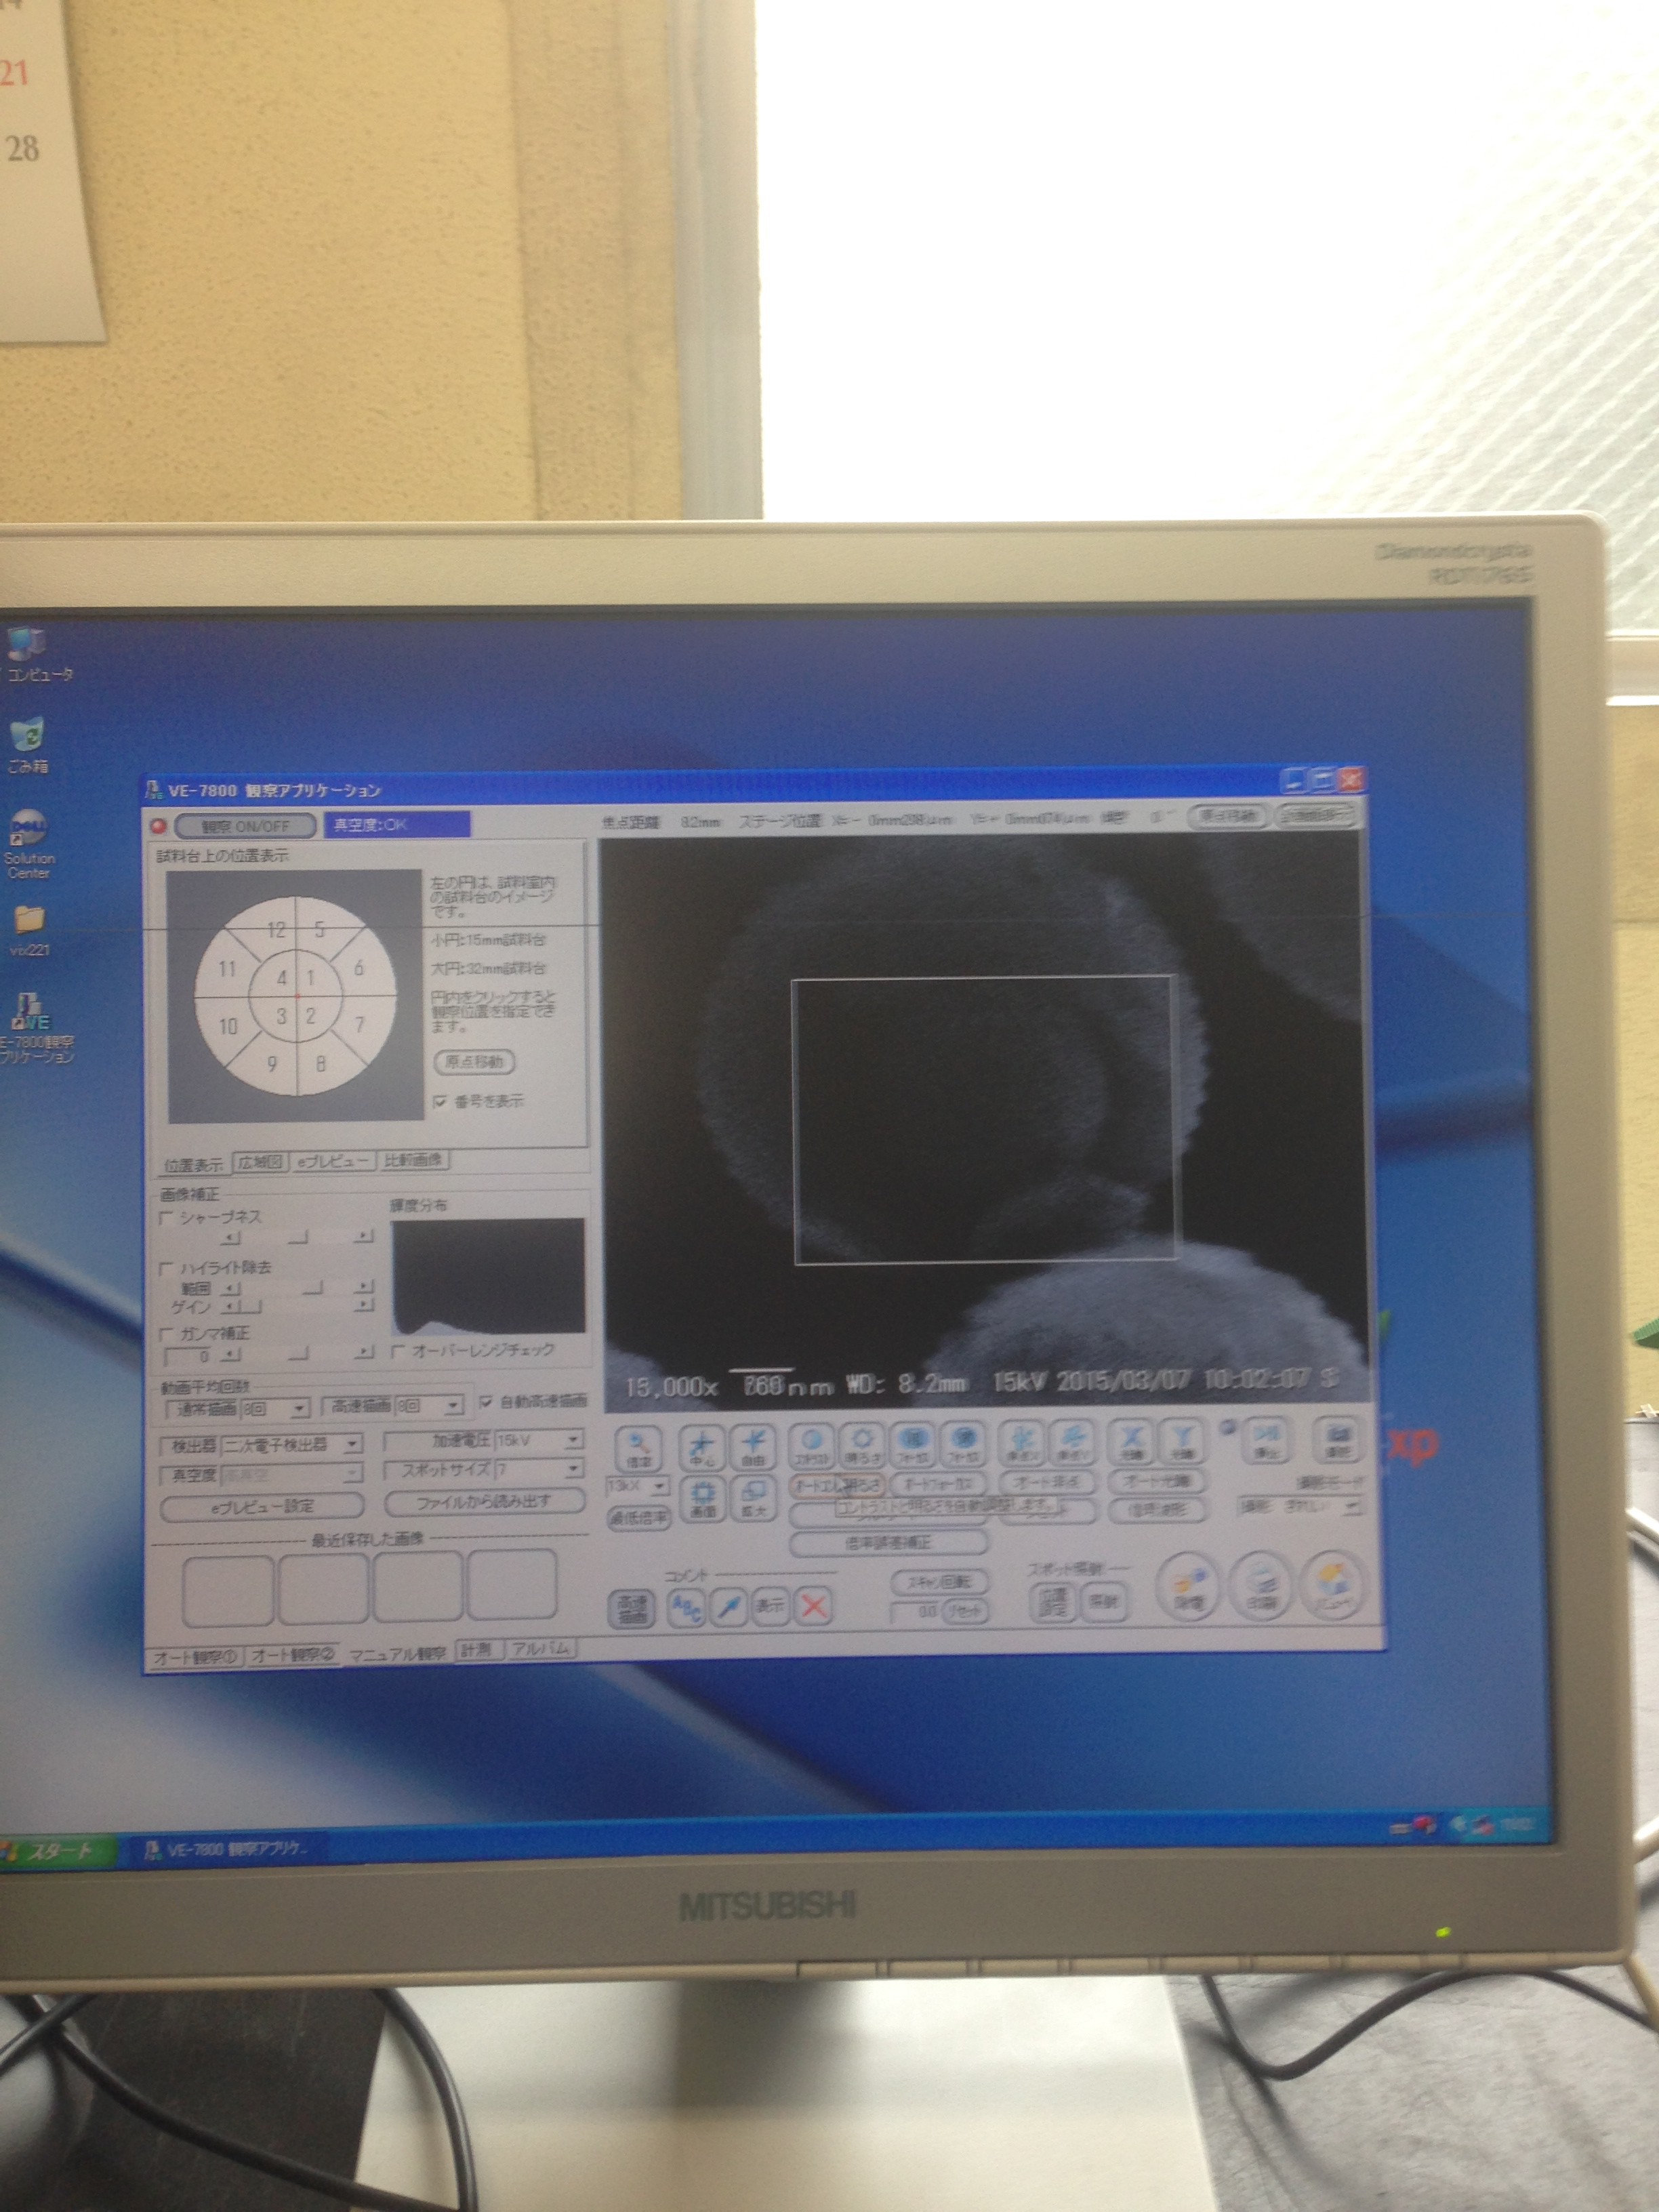This screenshot has height=2212, width=1659.
Task: Switch to the eプレビュー tab
Action: click(334, 1160)
